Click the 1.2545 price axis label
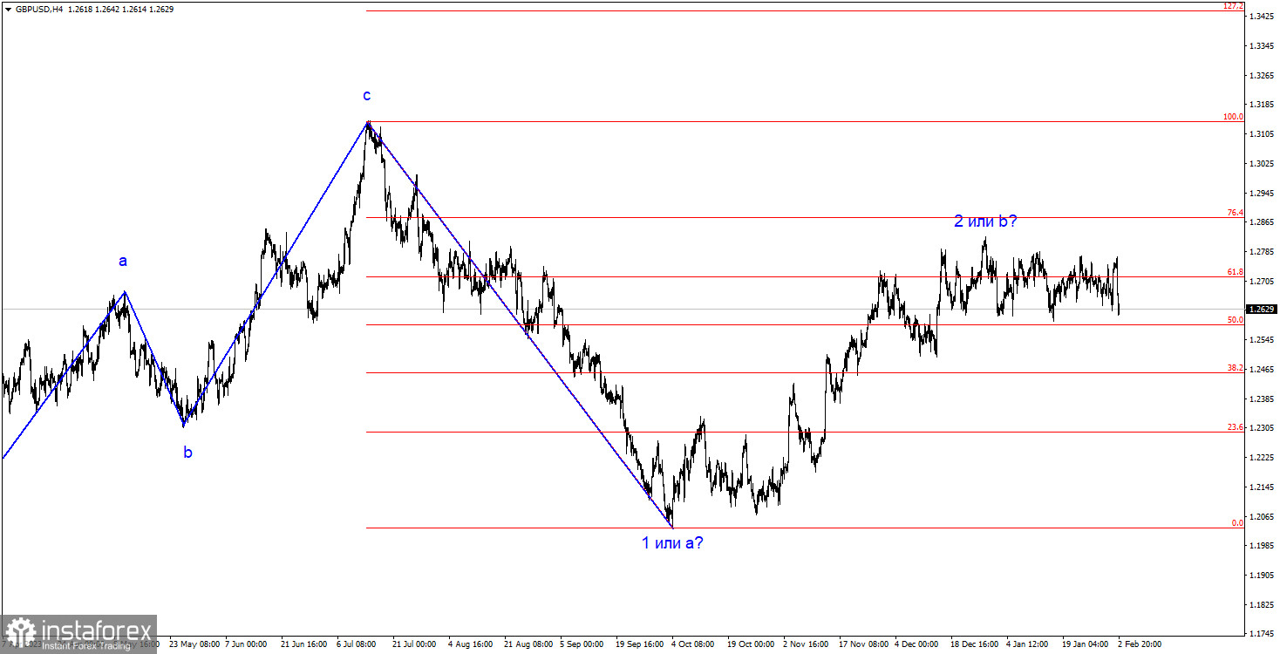Screen dimensions: 1280x654 click(1261, 340)
